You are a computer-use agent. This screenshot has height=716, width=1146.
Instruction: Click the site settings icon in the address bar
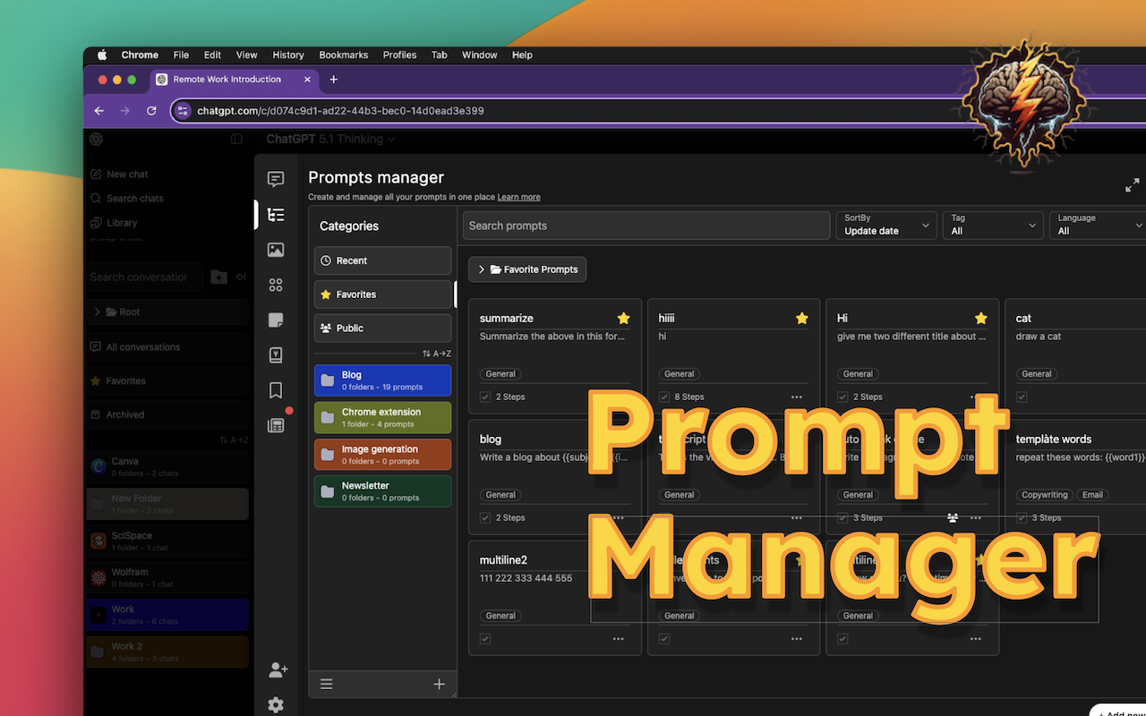[183, 111]
